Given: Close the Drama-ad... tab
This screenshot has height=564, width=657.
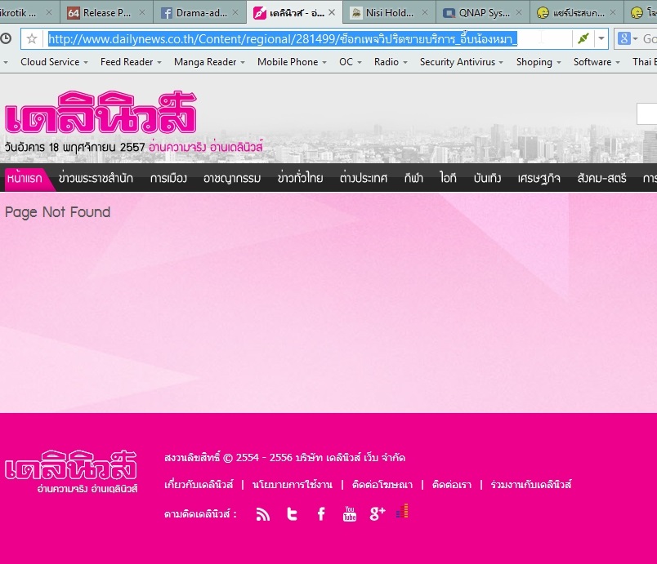Looking at the screenshot, I should (235, 12).
